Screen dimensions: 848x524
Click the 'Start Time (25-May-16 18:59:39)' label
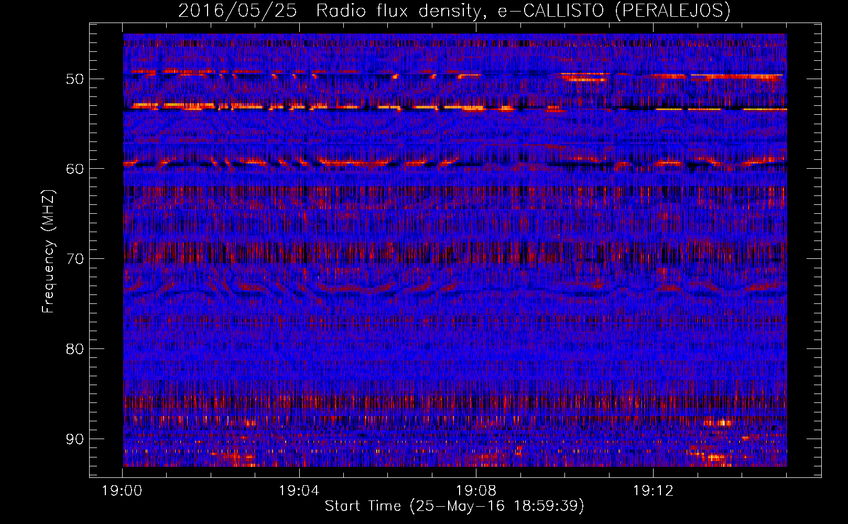pos(454,506)
